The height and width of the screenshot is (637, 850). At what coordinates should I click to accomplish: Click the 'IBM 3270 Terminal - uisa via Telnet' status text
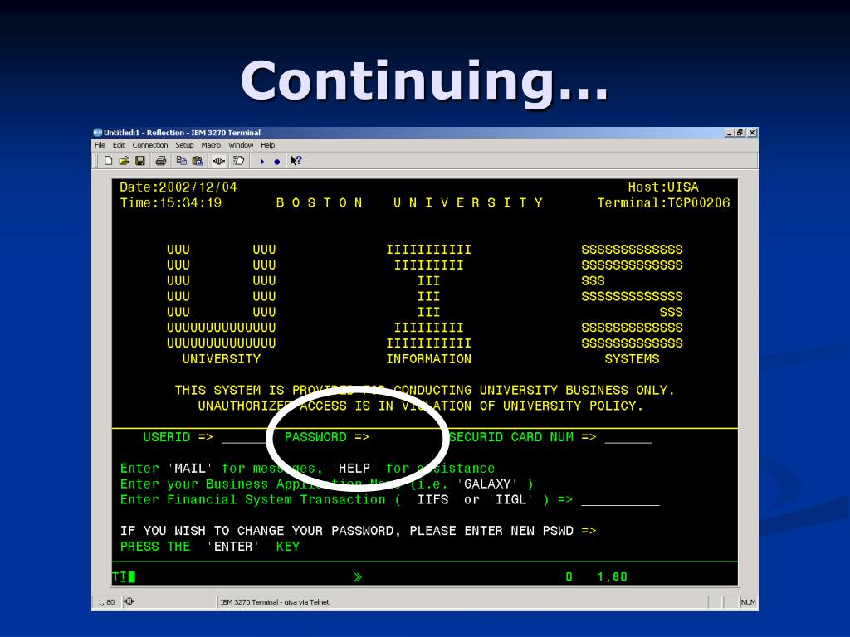tap(275, 602)
